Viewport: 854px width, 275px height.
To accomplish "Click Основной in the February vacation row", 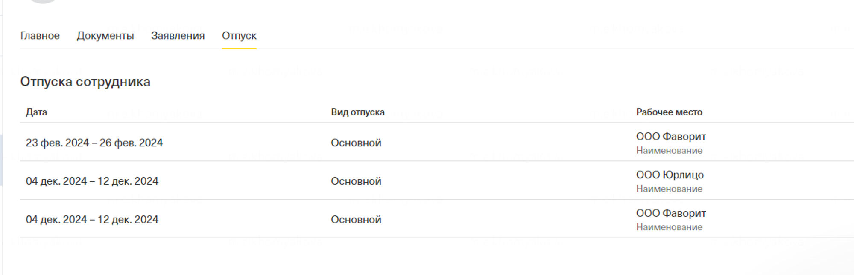I will tap(356, 143).
